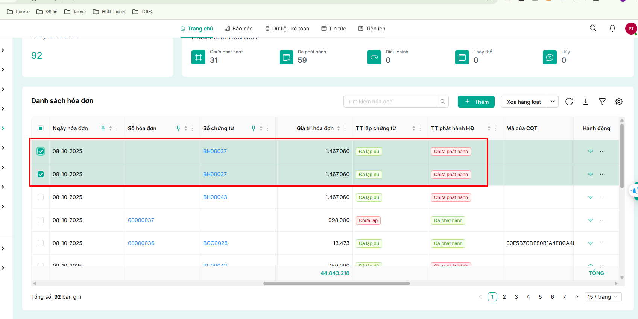Select checkbox for invoice 00000036
This screenshot has height=319, width=638.
click(41, 243)
